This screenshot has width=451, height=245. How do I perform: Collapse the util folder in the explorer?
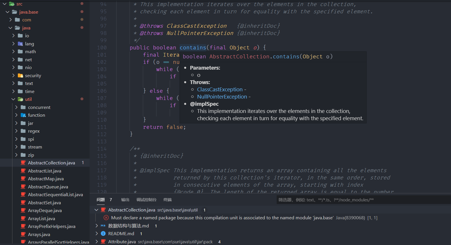(13, 99)
